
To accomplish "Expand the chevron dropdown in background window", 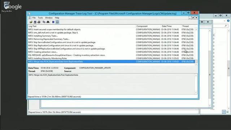I will (x=225, y=21).
